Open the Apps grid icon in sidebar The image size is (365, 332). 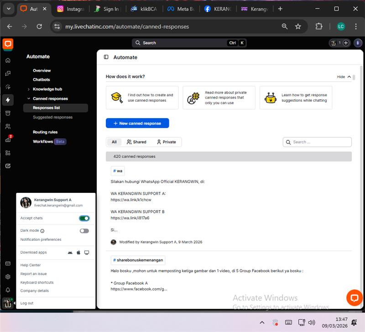click(x=8, y=153)
